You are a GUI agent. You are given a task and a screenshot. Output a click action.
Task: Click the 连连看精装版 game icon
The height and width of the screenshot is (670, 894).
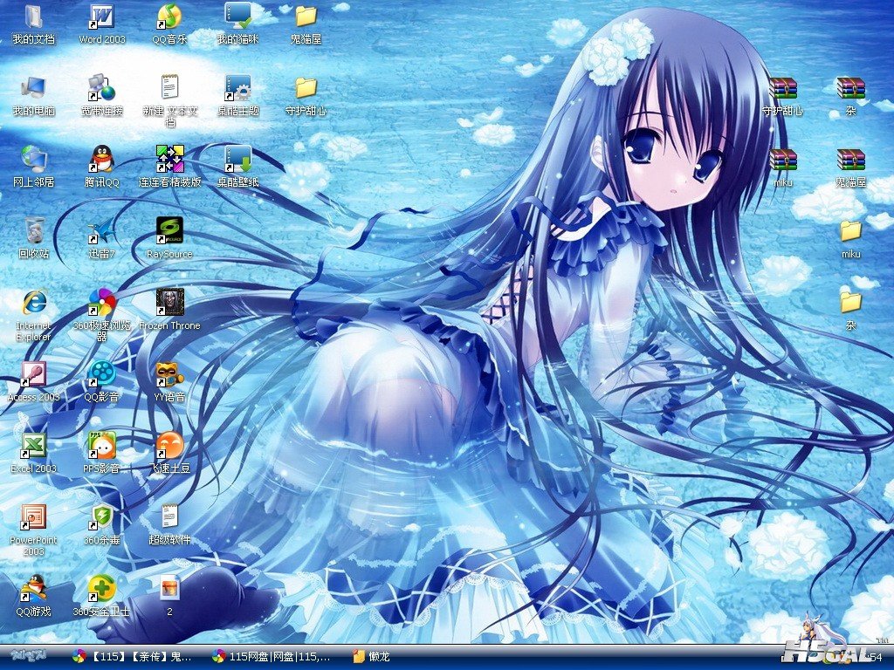tap(169, 160)
